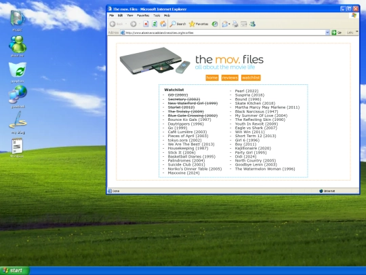Click the Windows flag logo in menu bar
Image resolution: width=366 pixels, height=275 pixels.
tap(354, 16)
